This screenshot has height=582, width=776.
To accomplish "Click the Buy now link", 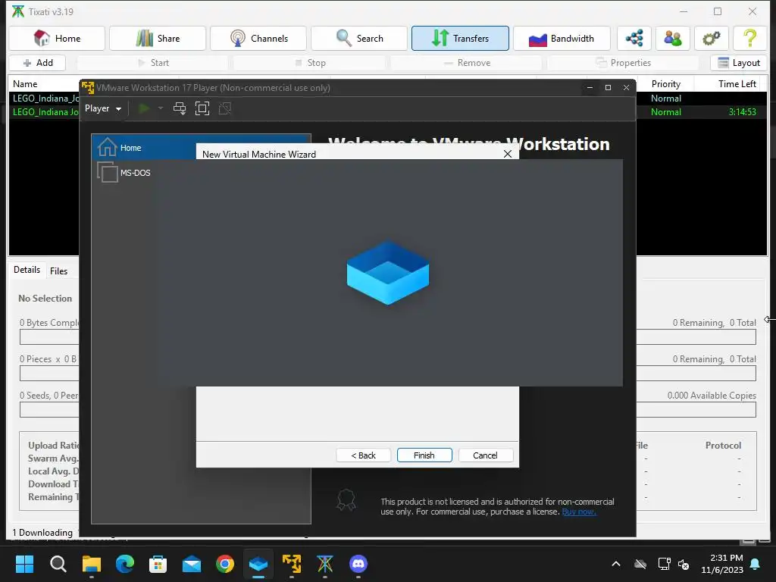I will click(578, 512).
